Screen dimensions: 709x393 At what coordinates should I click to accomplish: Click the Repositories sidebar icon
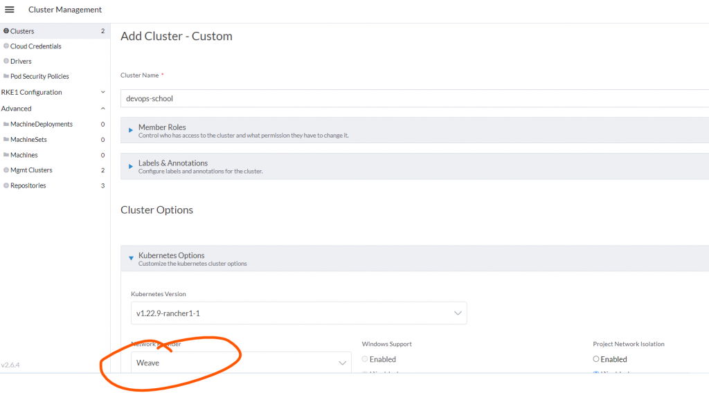(x=6, y=185)
